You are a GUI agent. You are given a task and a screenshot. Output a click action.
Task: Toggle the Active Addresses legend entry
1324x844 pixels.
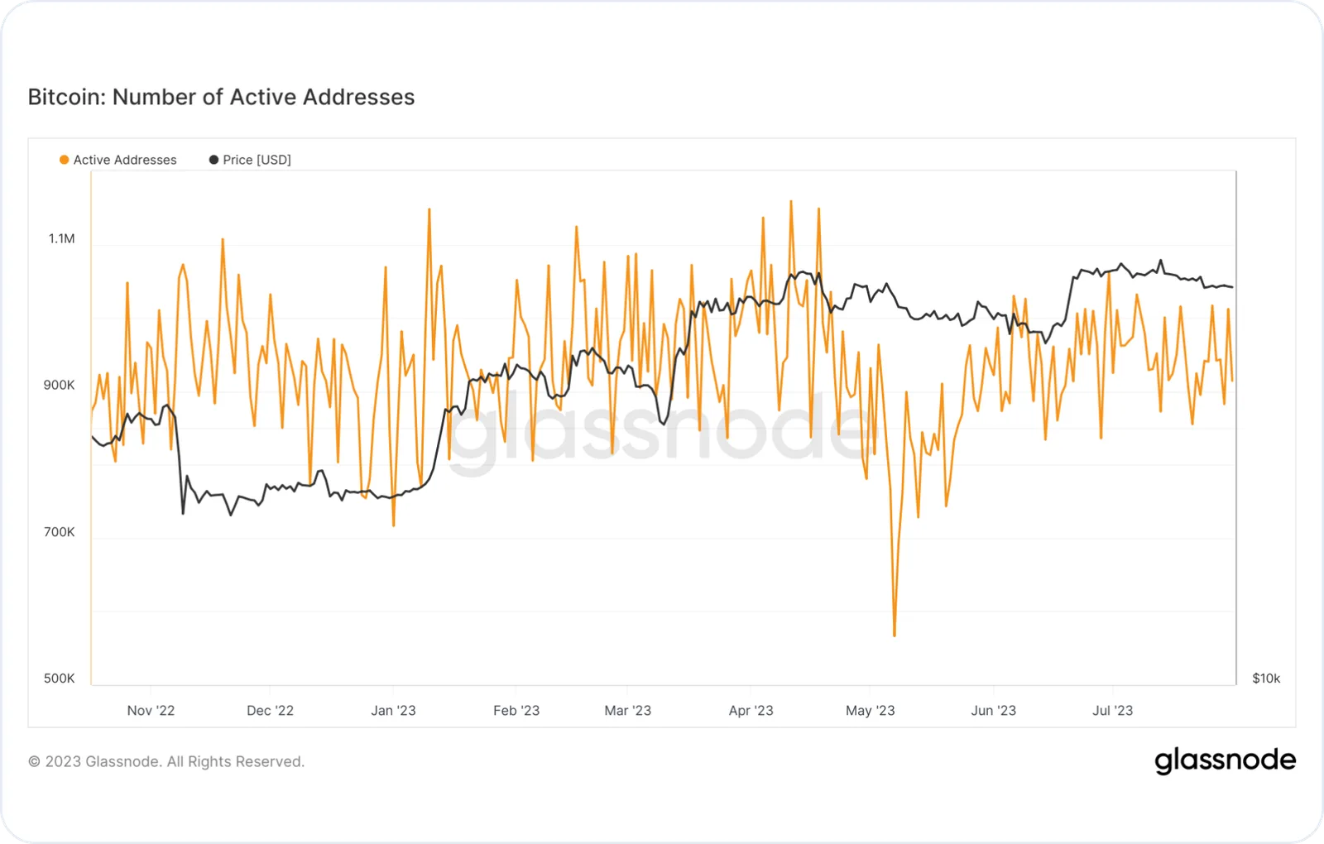[118, 160]
